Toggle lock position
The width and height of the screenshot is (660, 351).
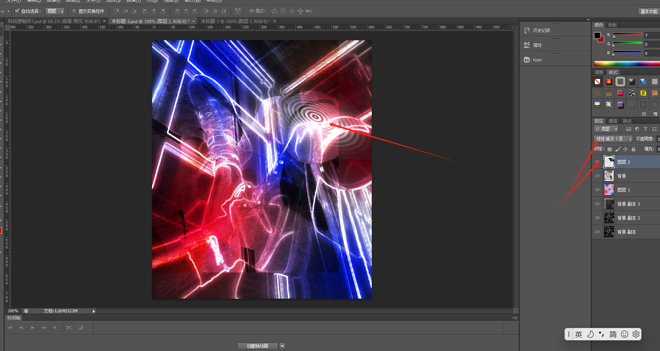[625, 149]
